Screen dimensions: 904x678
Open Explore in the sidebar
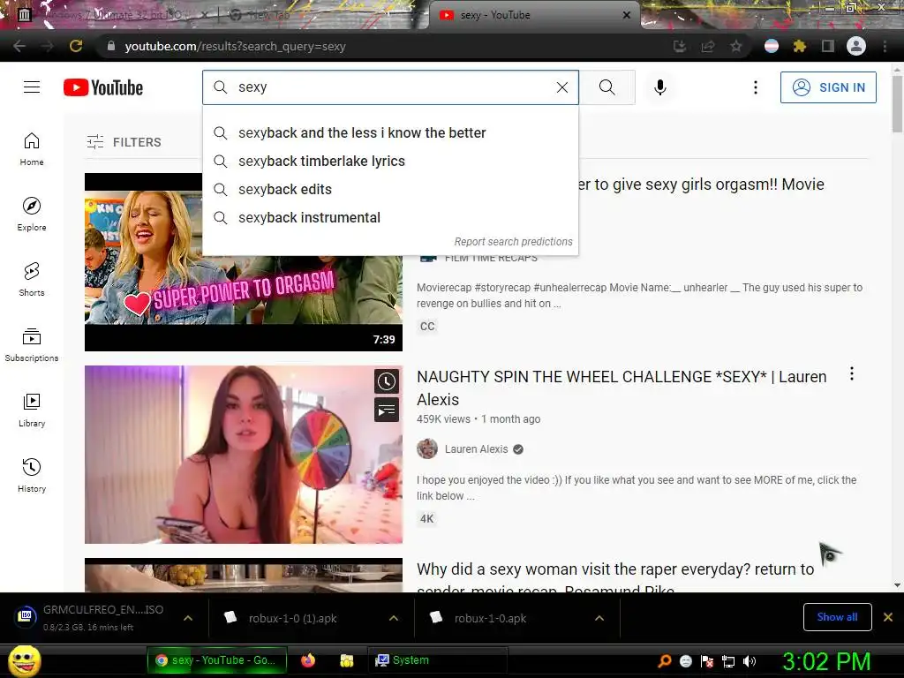point(32,215)
